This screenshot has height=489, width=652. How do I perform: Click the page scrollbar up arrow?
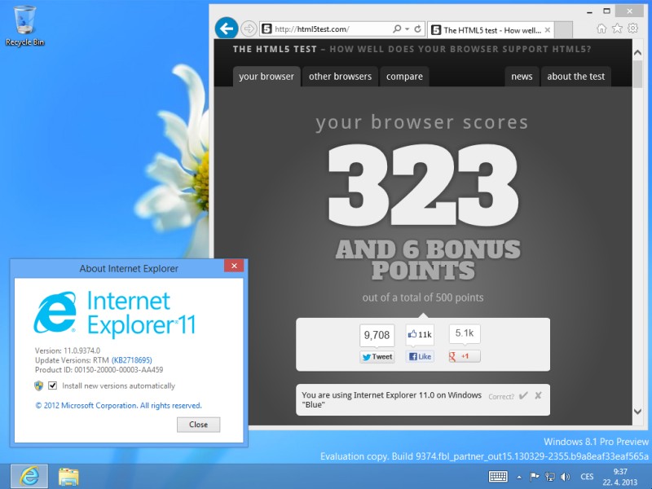pyautogui.click(x=637, y=52)
